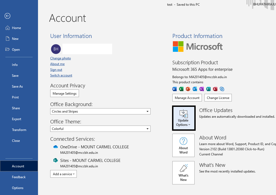Click the Excel app icon in product list
Image resolution: width=276 pixels, height=195 pixels.
click(x=181, y=89)
